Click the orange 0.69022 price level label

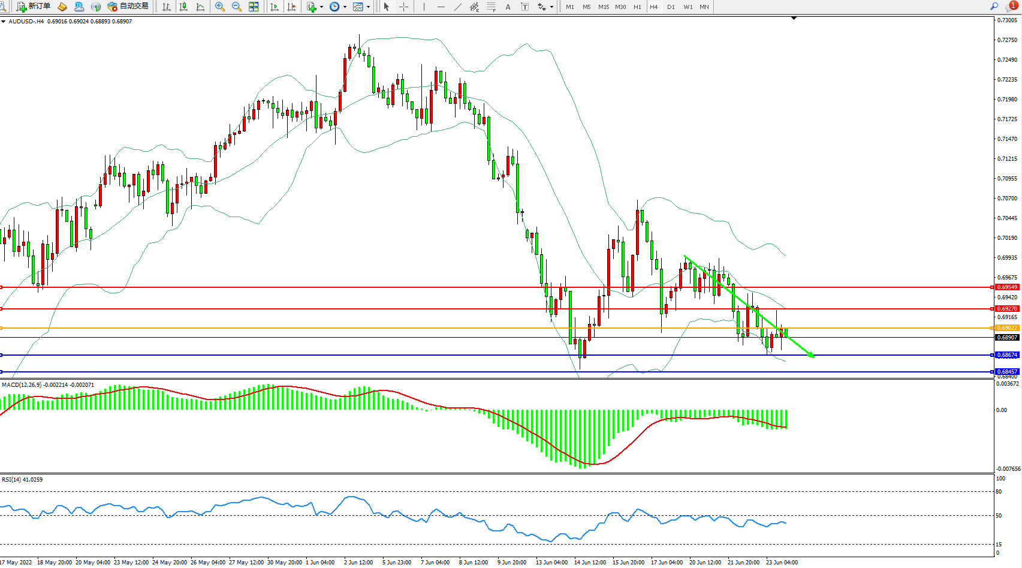[x=1007, y=328]
